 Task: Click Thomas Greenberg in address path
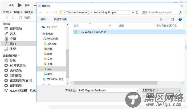coord(78,12)
